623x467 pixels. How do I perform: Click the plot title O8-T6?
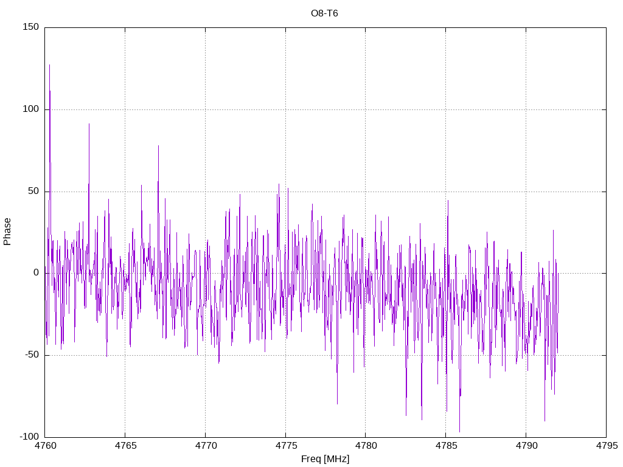324,13
